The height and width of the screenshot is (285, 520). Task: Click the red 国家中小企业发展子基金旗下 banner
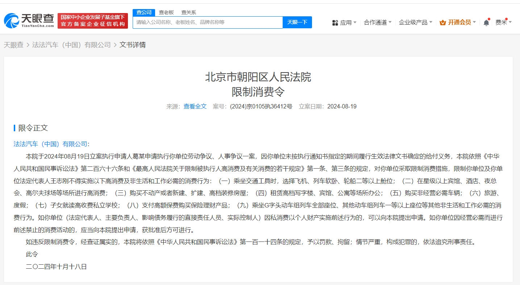[93, 21]
